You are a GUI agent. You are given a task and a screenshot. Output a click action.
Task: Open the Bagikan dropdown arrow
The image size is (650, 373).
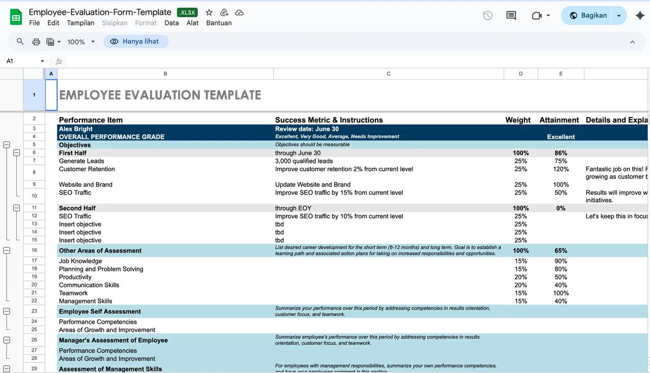pyautogui.click(x=619, y=16)
